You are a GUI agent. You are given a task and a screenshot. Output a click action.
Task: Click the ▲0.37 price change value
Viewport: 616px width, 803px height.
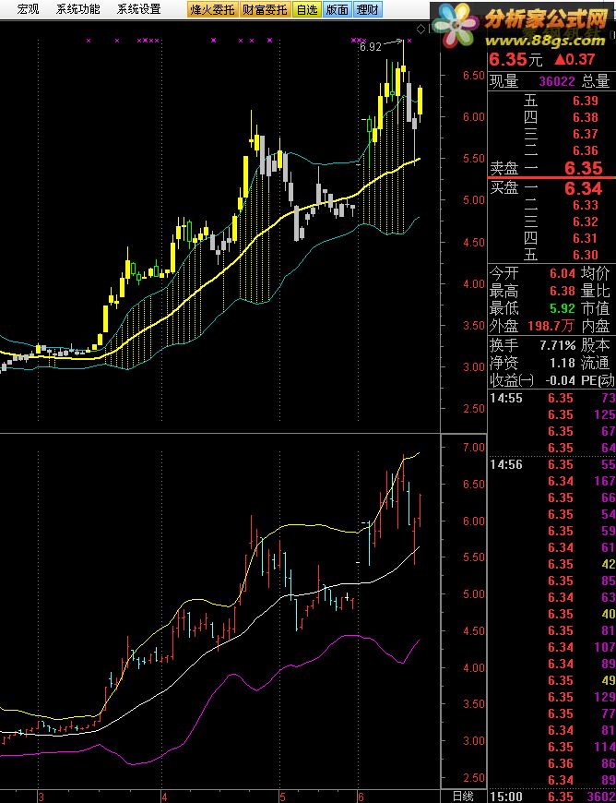pyautogui.click(x=575, y=59)
